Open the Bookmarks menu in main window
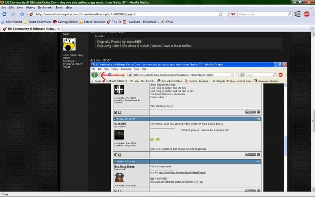The height and width of the screenshot is (197, 315). 45,7
